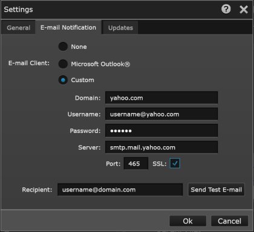Click the Password label text
Screen dimensions: 254x232
click(85, 131)
